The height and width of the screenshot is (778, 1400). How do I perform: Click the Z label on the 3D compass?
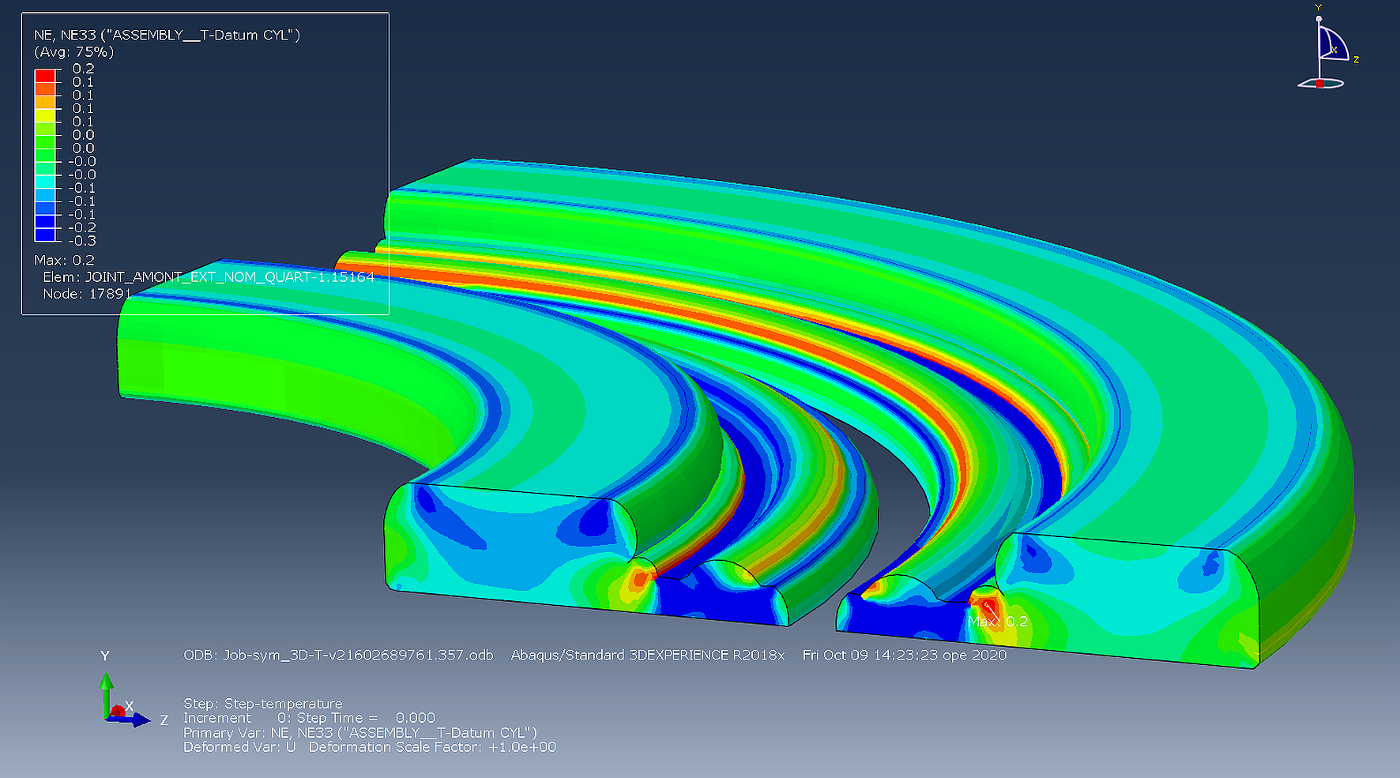(x=1356, y=59)
